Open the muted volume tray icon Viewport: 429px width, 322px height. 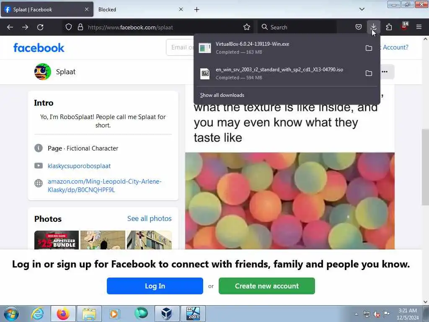coord(377,314)
